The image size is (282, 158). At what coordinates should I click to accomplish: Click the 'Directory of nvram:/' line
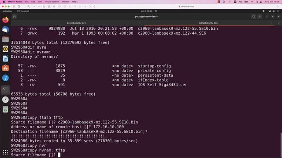point(34,57)
